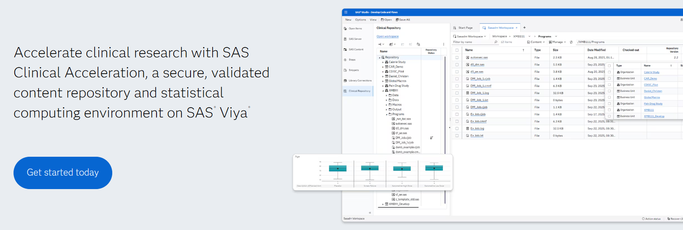Viewport: 683px width, 230px height.
Task: Check the Ex Job.lst row checkbox
Action: click(x=457, y=135)
